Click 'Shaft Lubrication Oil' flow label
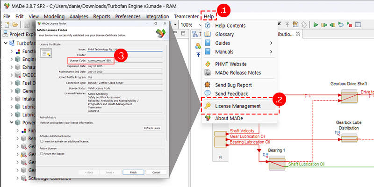Viewport: 374px width, 187px height. [306, 164]
